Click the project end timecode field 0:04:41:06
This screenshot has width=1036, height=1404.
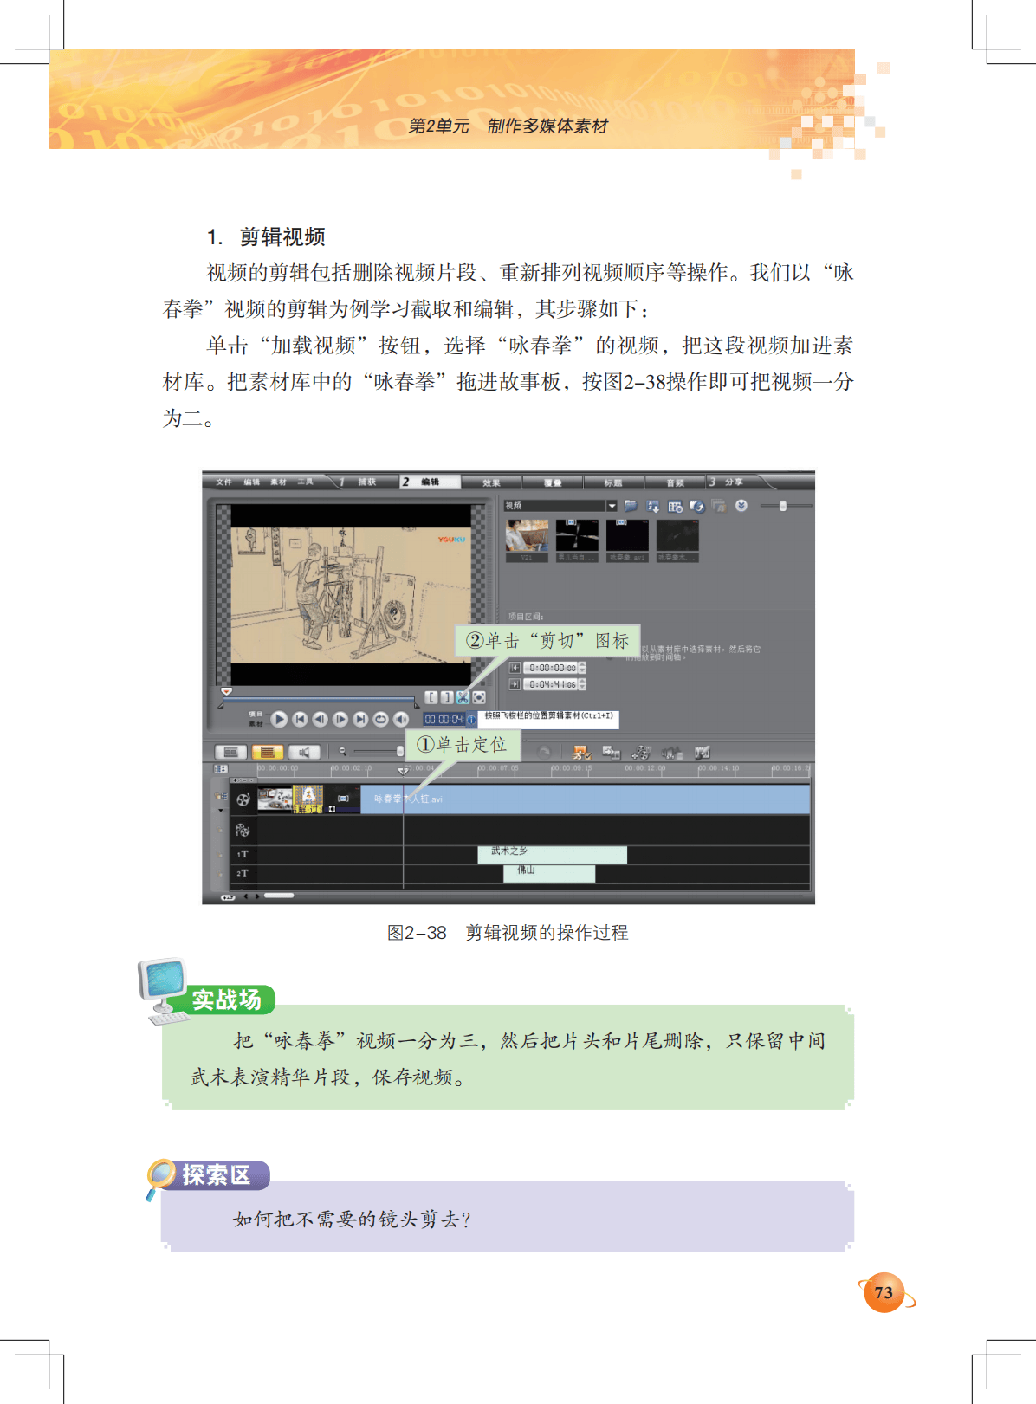point(551,684)
